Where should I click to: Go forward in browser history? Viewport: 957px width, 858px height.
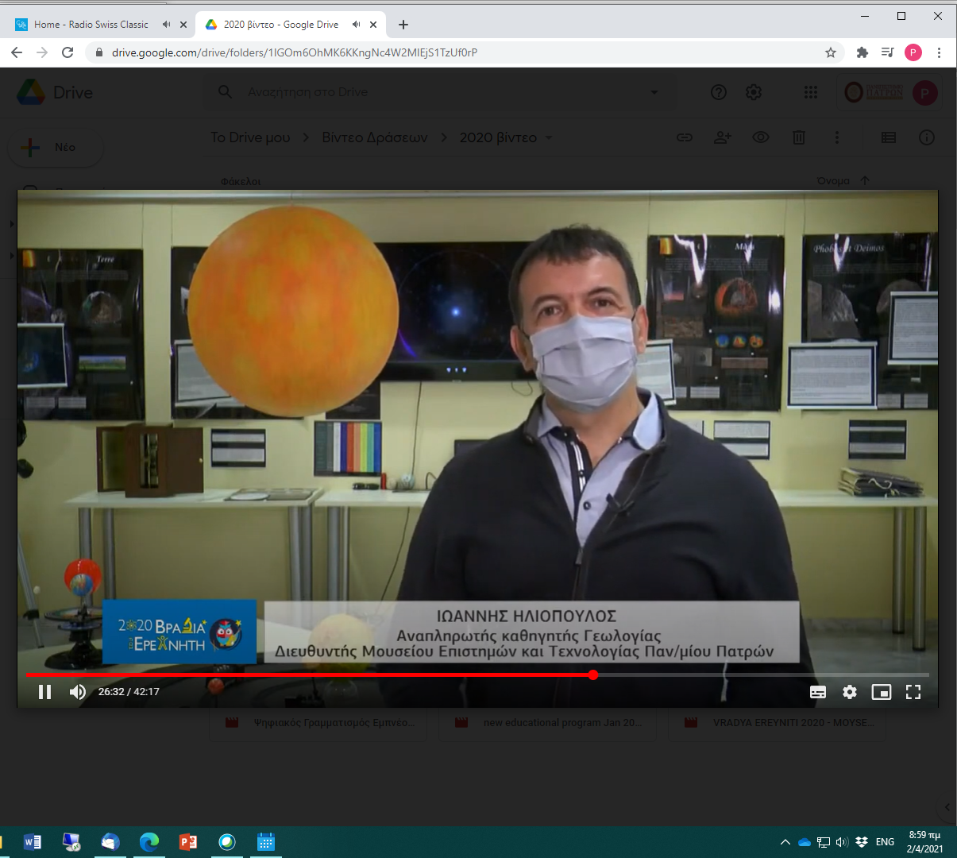(42, 52)
